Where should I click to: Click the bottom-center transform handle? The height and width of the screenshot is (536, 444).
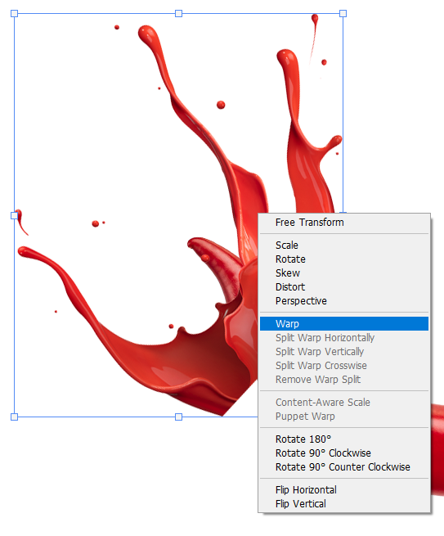pos(178,417)
